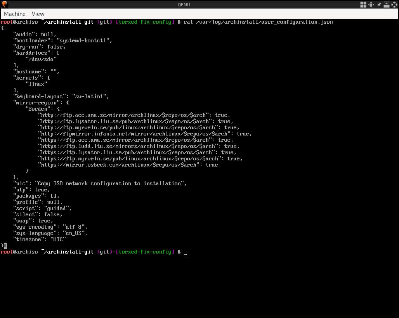Click the grid tiling icon in title bar
The image size is (399, 318).
coord(363,5)
